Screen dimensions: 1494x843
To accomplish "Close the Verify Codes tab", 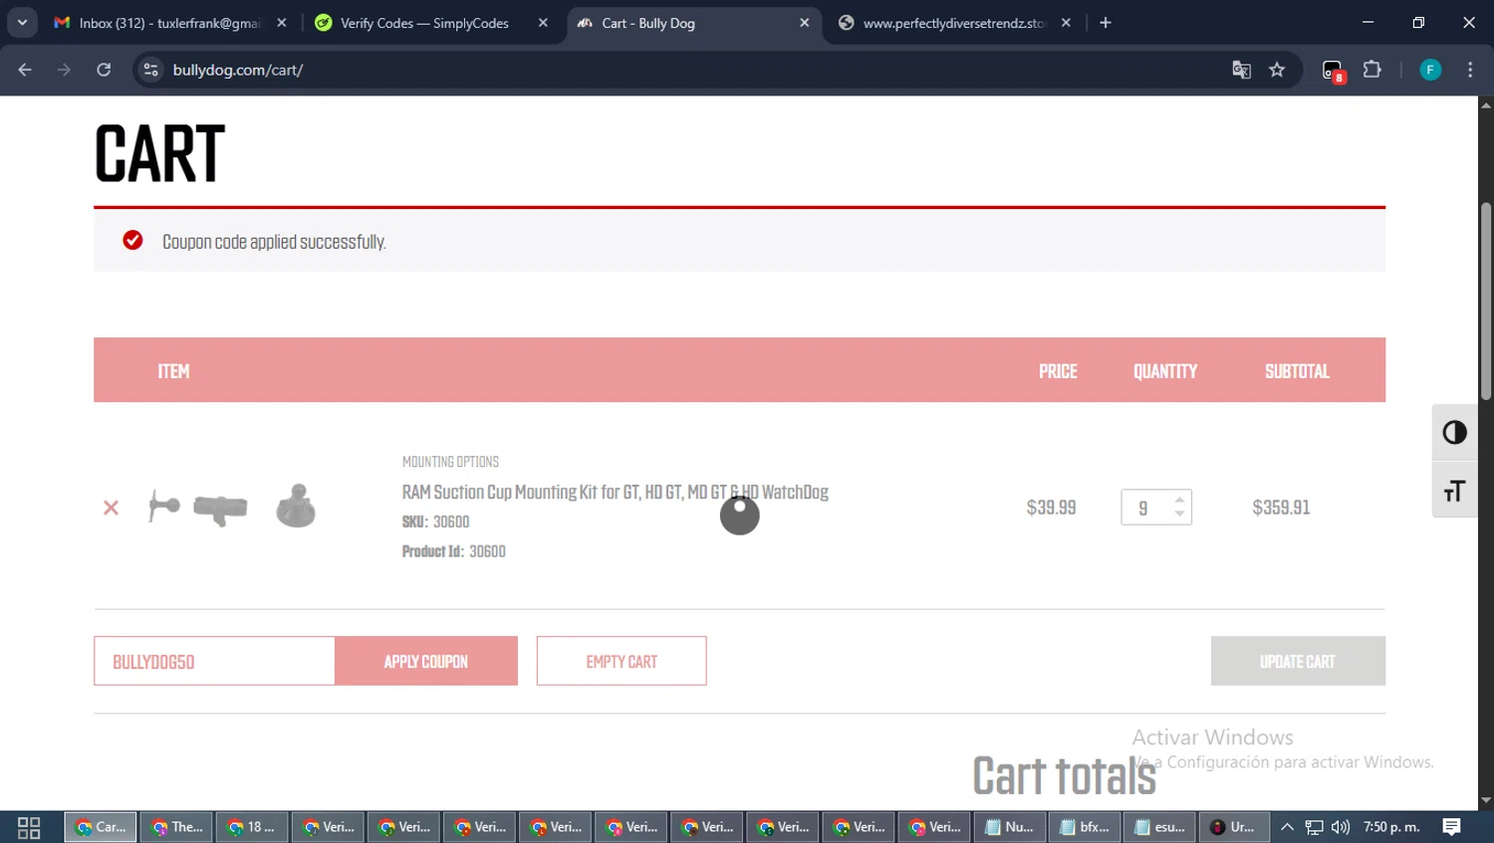I will coord(543,23).
